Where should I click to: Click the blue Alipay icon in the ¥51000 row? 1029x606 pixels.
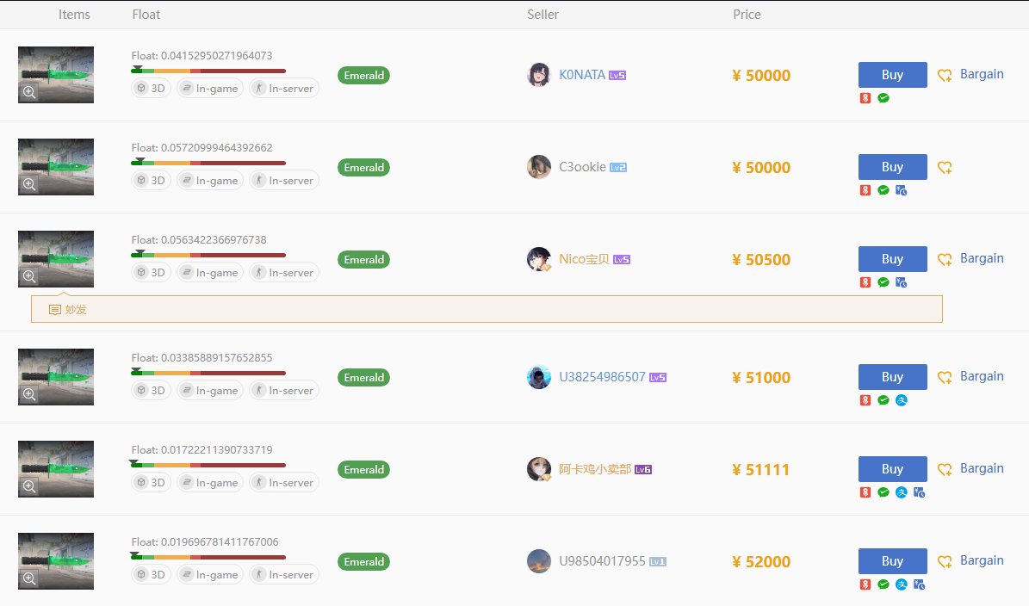click(901, 400)
